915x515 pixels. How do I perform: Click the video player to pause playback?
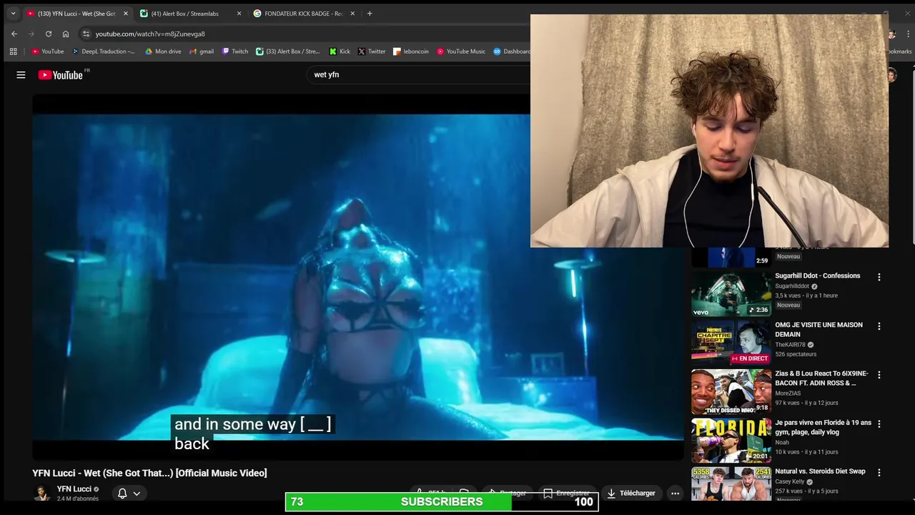tap(357, 277)
